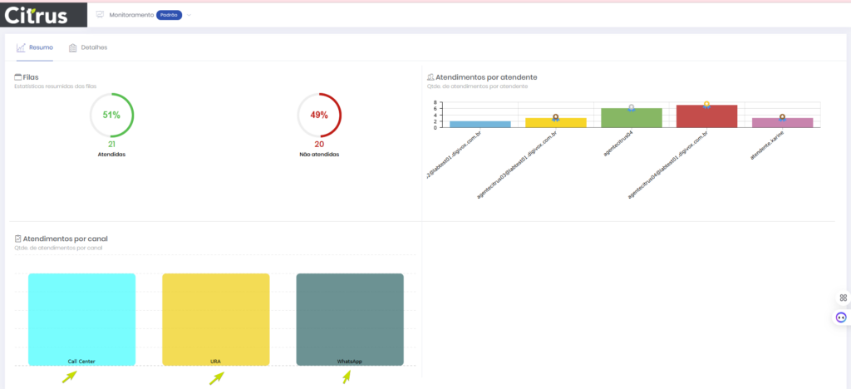Click the silver medal on agentecitrus04 bar
The width and height of the screenshot is (851, 389).
tap(632, 108)
